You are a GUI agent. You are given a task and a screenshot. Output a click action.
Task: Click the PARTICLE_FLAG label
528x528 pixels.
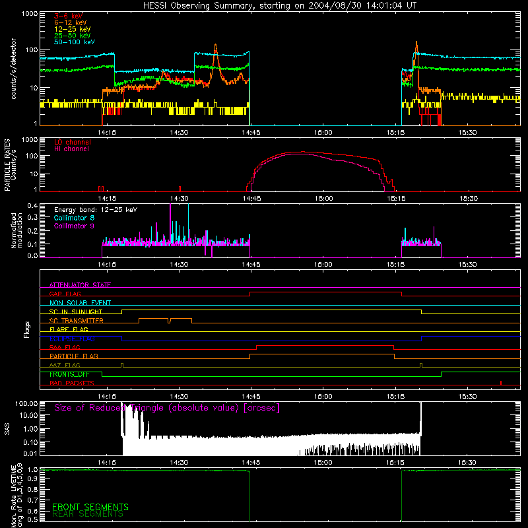point(74,356)
